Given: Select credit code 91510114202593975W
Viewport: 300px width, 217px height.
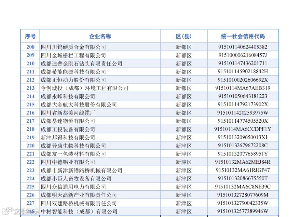Looking at the screenshot, I should click(x=243, y=113).
